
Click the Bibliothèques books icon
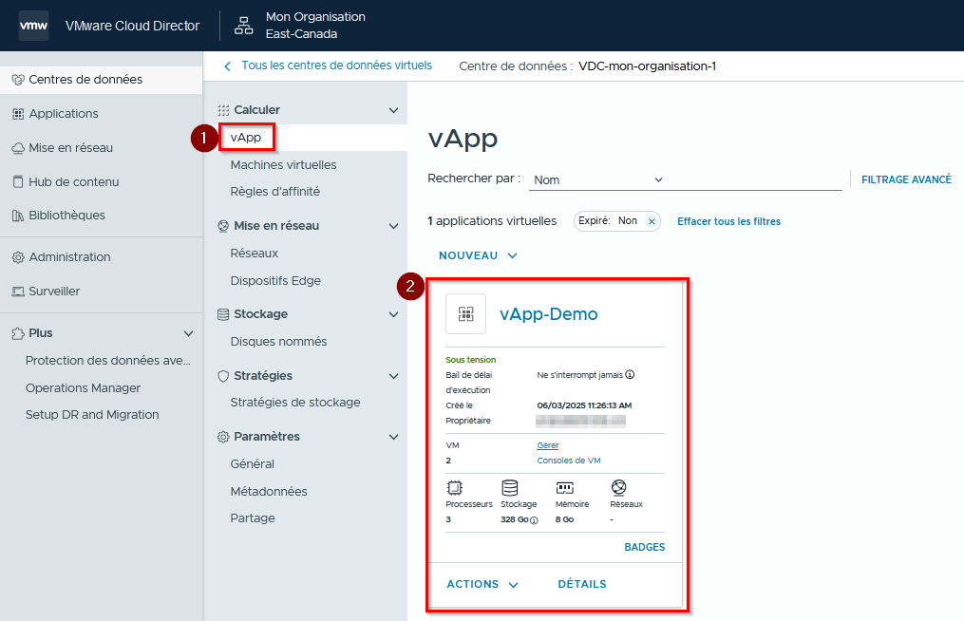coord(18,216)
